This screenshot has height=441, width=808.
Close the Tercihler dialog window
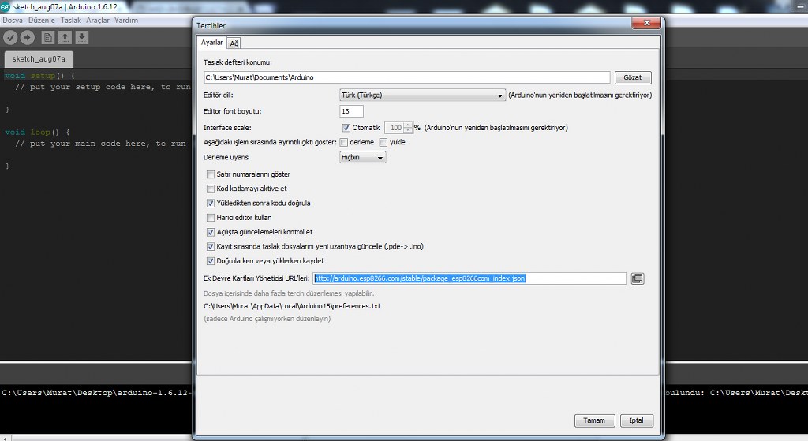click(646, 23)
